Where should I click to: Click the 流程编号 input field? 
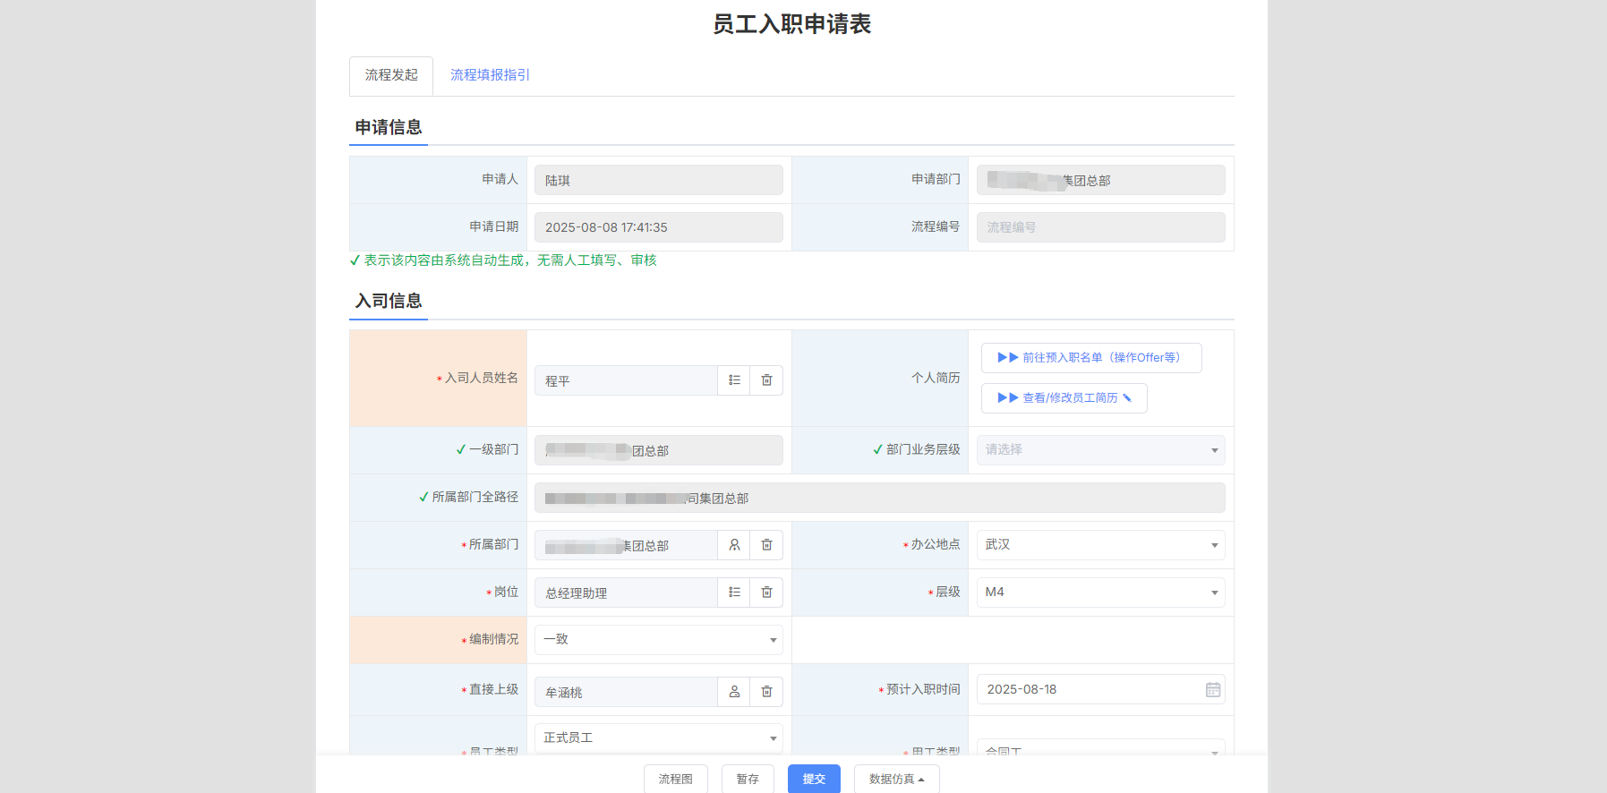click(x=1101, y=227)
